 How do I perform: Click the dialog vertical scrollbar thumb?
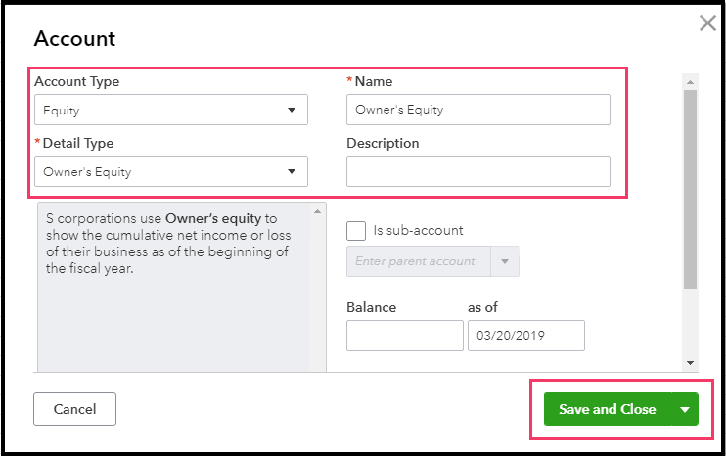pos(690,186)
